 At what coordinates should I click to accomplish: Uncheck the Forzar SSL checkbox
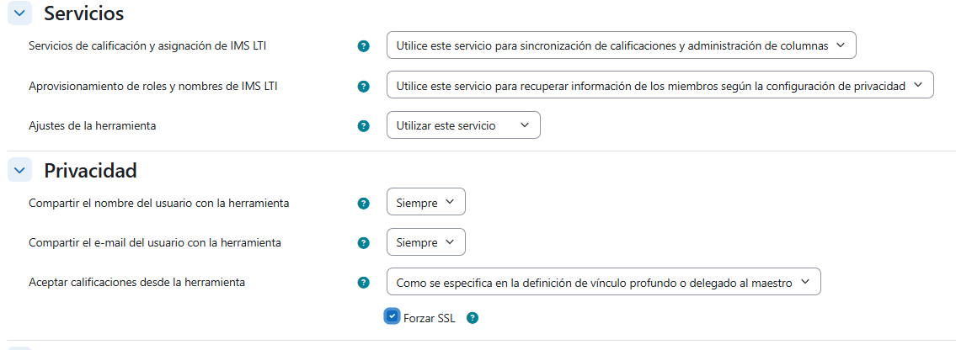click(x=393, y=316)
